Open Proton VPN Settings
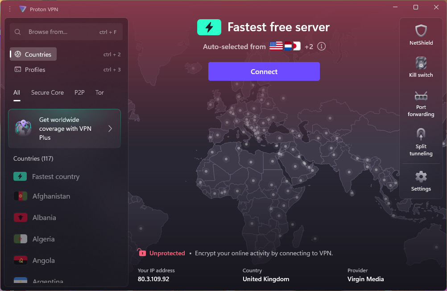447x291 pixels. coord(421,181)
